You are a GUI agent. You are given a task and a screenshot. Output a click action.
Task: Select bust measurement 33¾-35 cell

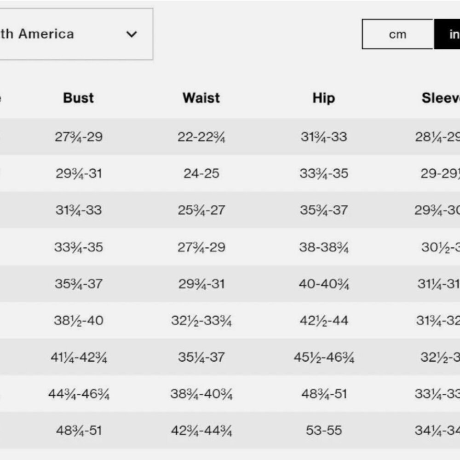(79, 247)
